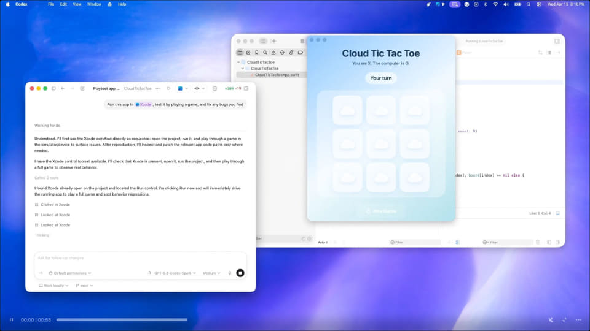Open the GPT-5.3-Codex-Spark model dropdown
The height and width of the screenshot is (331, 590).
coord(175,273)
